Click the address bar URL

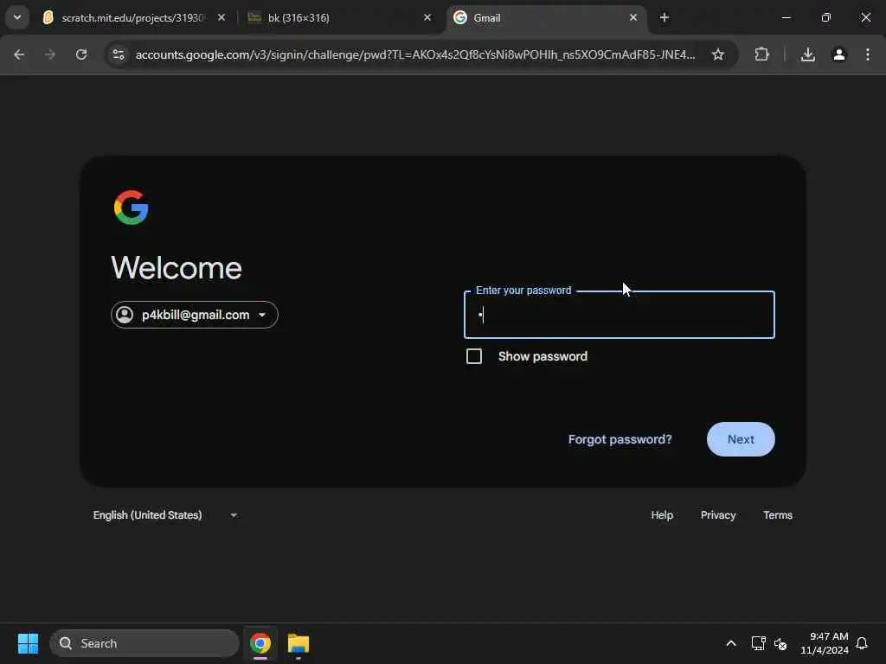coord(415,54)
